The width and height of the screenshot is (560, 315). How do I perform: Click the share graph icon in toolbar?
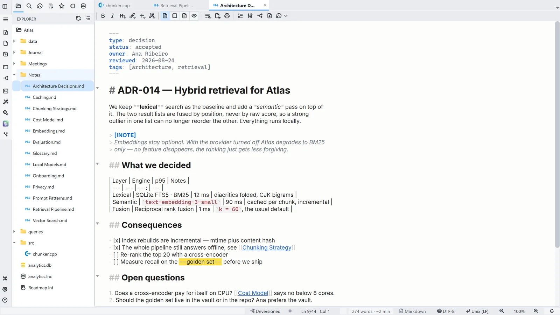point(260,16)
